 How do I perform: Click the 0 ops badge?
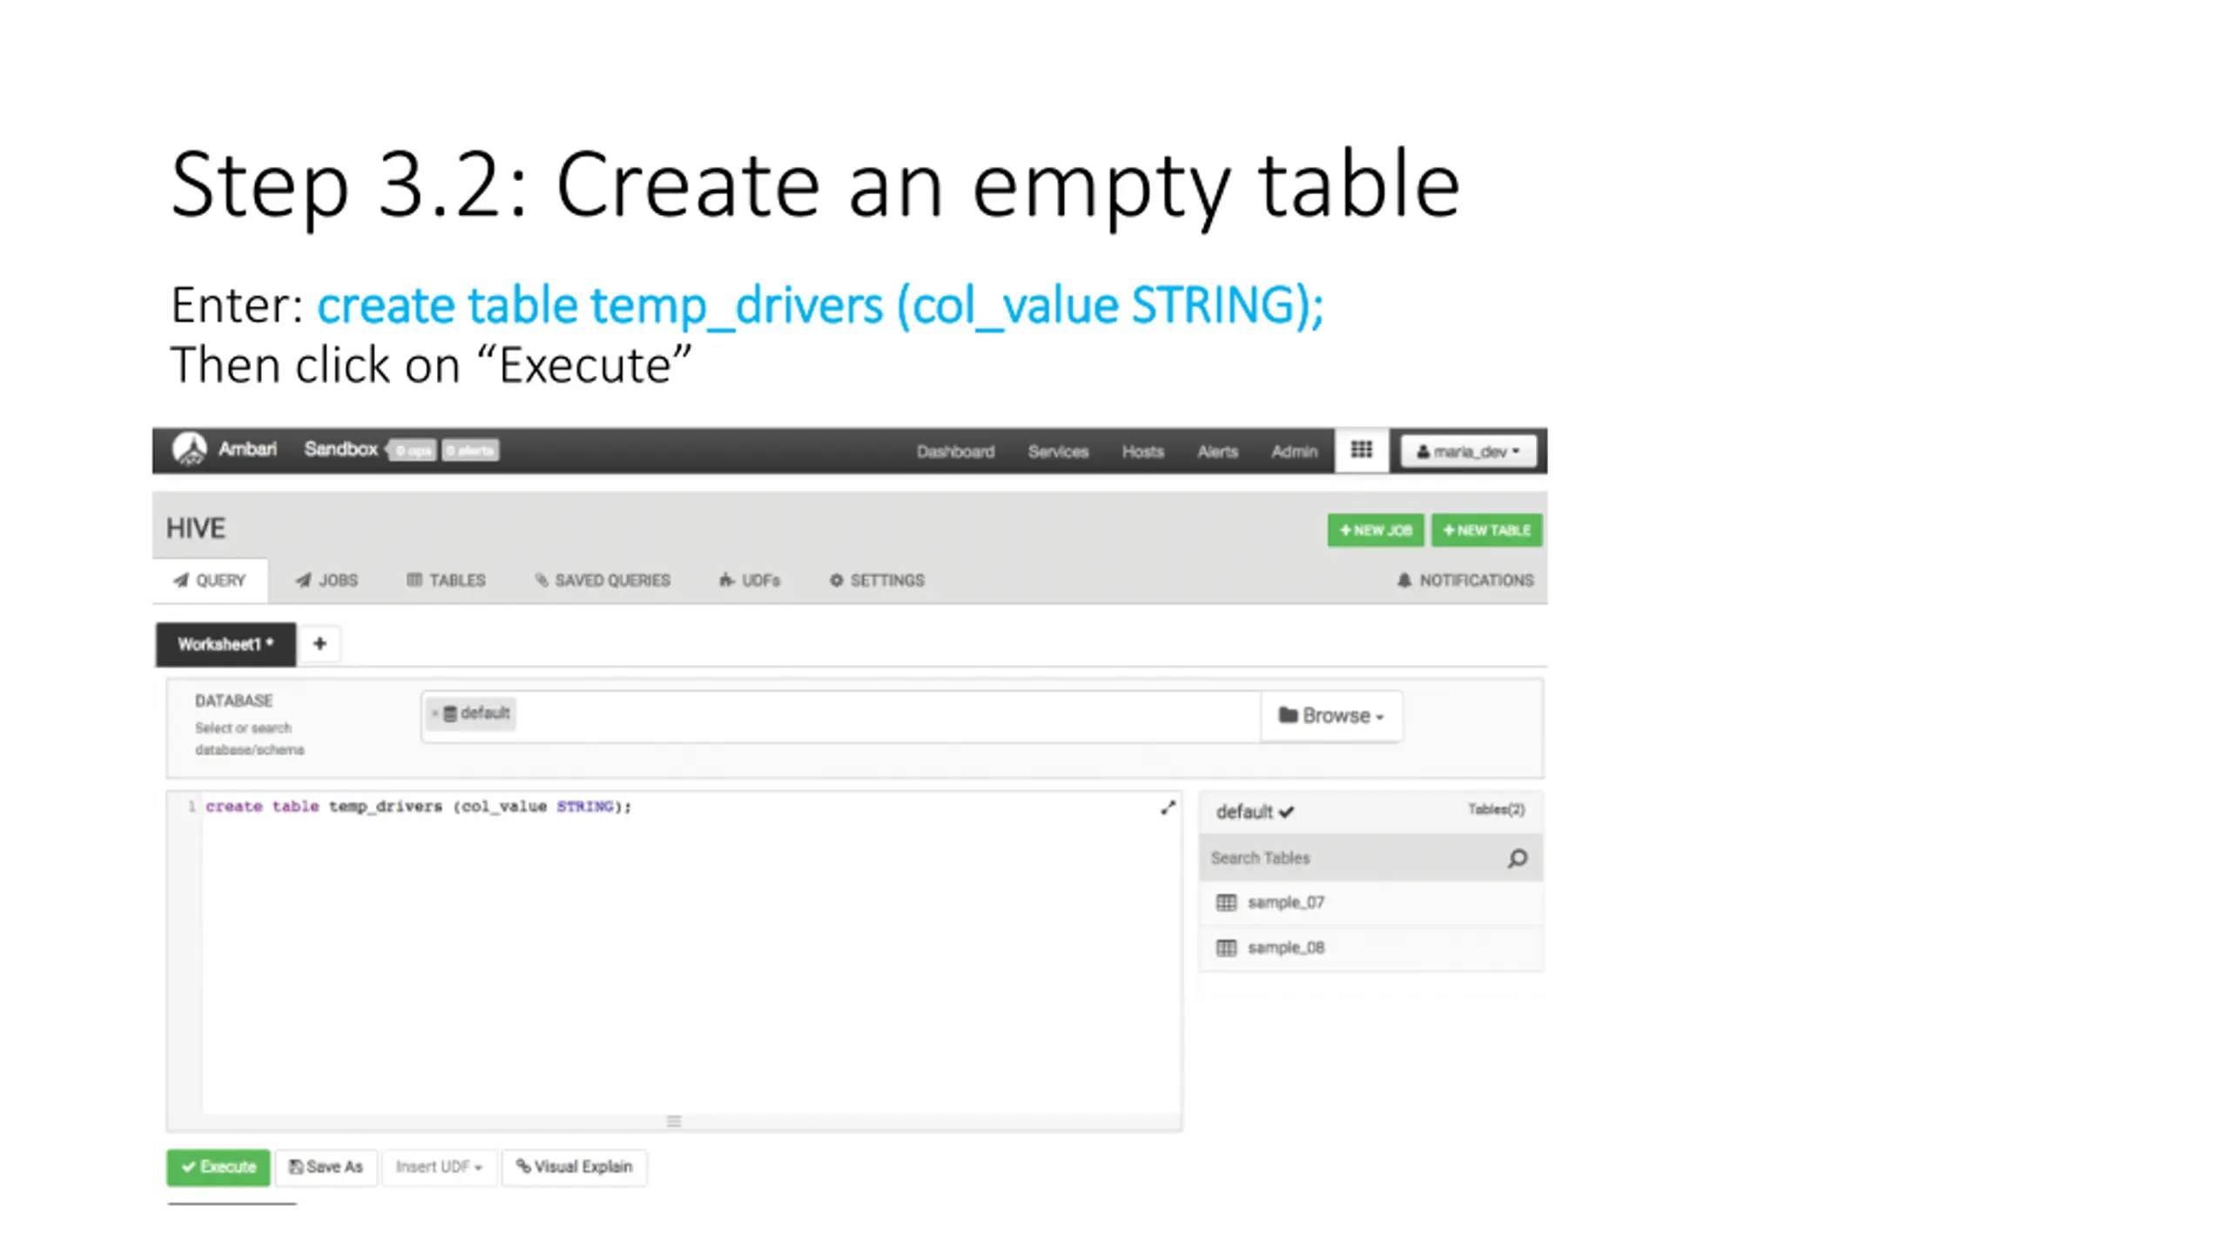(412, 450)
